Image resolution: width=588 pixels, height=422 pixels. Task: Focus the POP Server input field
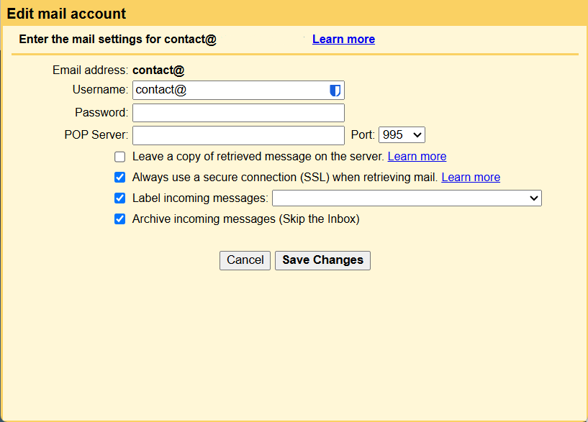pos(238,135)
